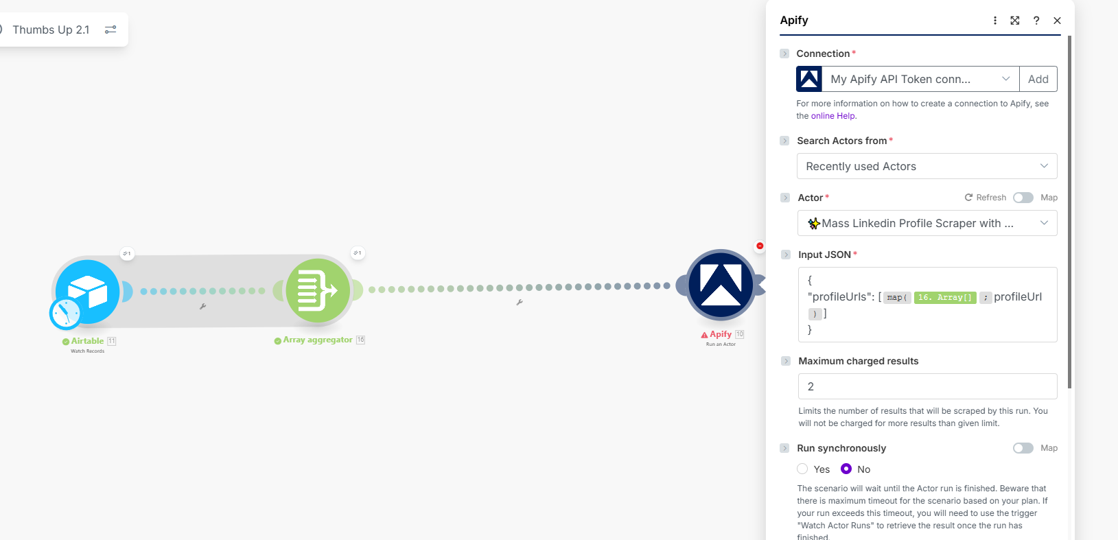The height and width of the screenshot is (540, 1118).
Task: Open the Search Actors from dropdown
Action: (927, 166)
